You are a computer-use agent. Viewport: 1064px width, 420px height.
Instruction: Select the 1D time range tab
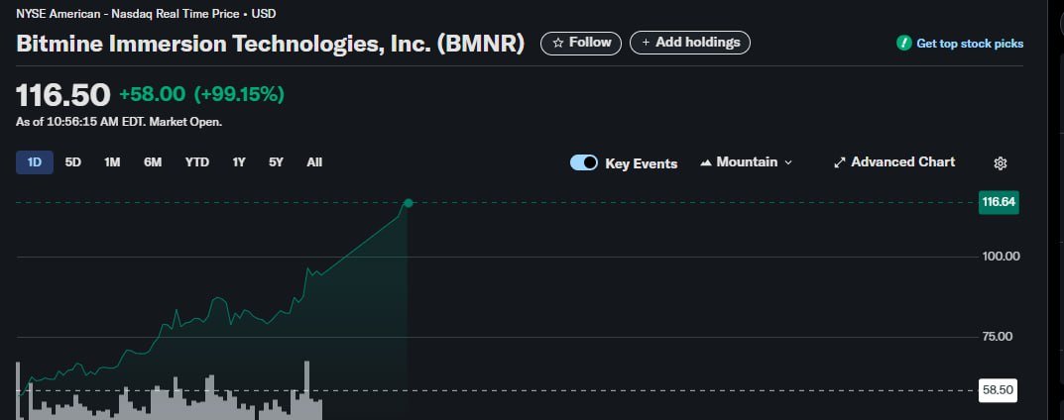point(35,162)
